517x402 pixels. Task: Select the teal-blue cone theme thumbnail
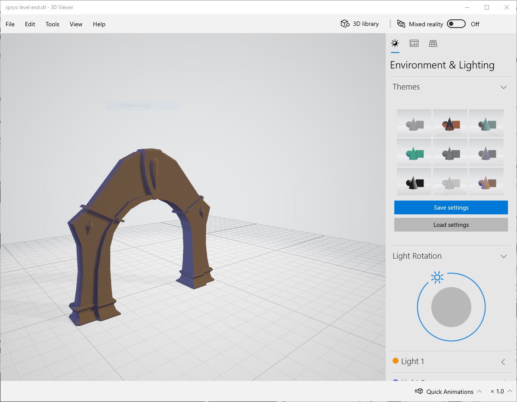pyautogui.click(x=486, y=124)
